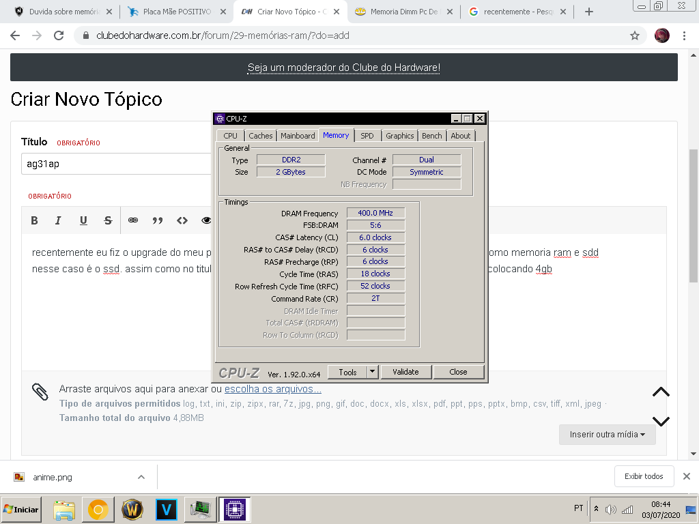This screenshot has height=524, width=699.
Task: Click 'Exibir todos' downloads button
Action: point(644,476)
